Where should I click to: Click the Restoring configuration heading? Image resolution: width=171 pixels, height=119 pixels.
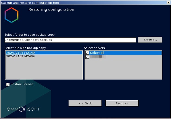point(51,9)
